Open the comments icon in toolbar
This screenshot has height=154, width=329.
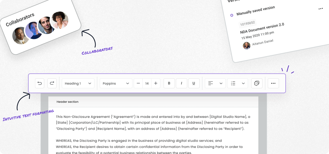257,83
